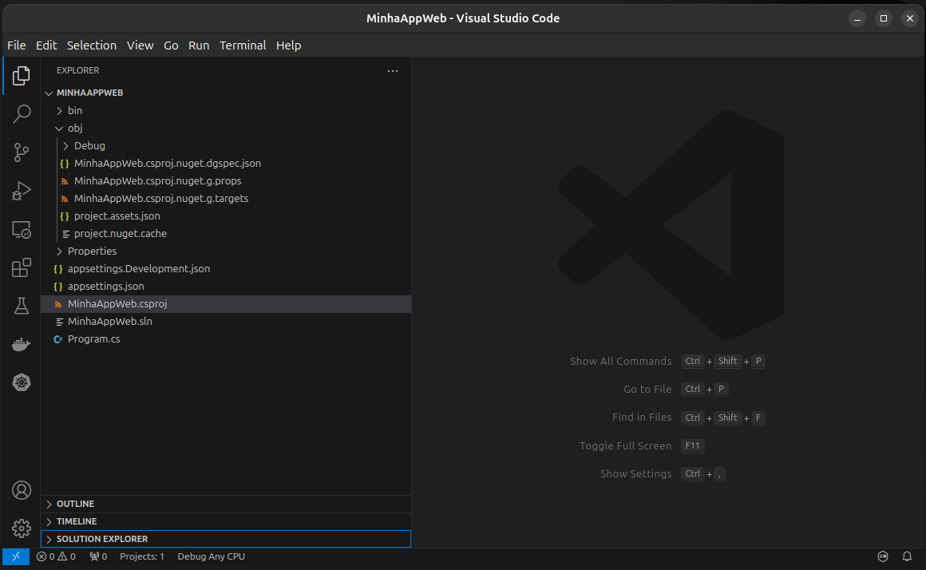Open the Selection menu
Viewport: 926px width, 570px height.
[92, 46]
